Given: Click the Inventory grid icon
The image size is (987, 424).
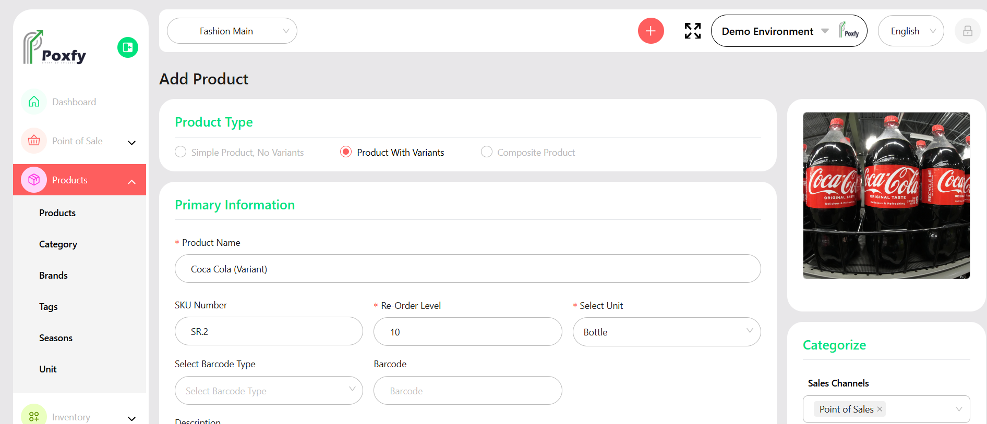Looking at the screenshot, I should click(x=34, y=416).
